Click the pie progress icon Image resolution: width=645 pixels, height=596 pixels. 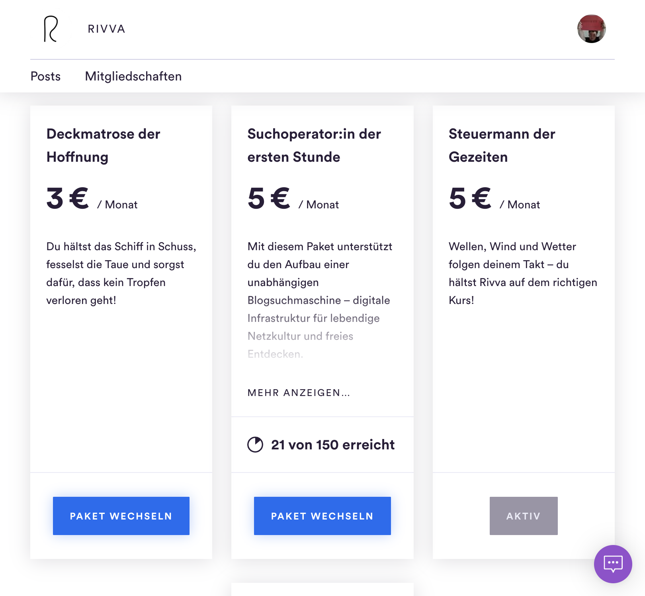[x=255, y=445]
